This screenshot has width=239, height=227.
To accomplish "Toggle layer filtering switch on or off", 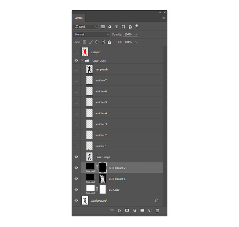I will 136,27.
